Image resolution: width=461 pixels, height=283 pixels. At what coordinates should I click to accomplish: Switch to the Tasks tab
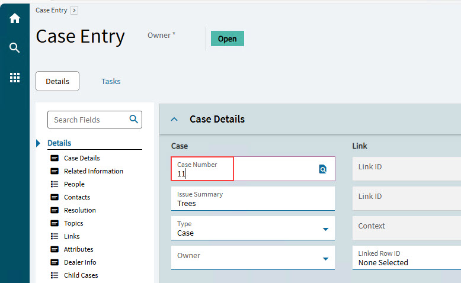coord(111,81)
